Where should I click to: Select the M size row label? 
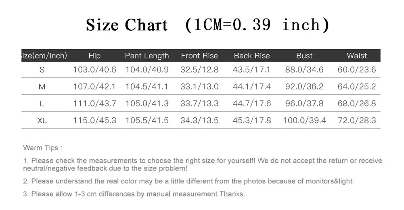42,87
